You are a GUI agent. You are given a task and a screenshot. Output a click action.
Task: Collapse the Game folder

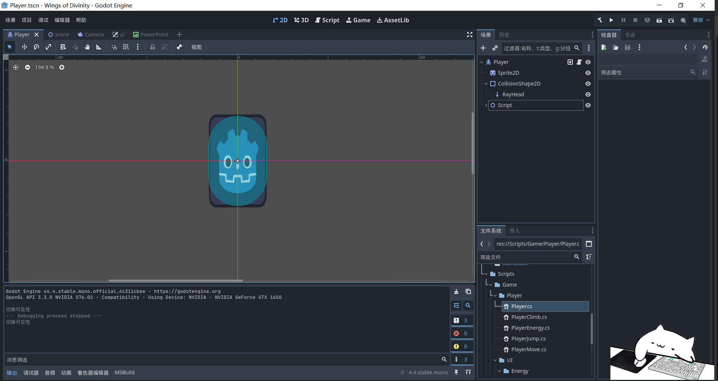tap(491, 285)
